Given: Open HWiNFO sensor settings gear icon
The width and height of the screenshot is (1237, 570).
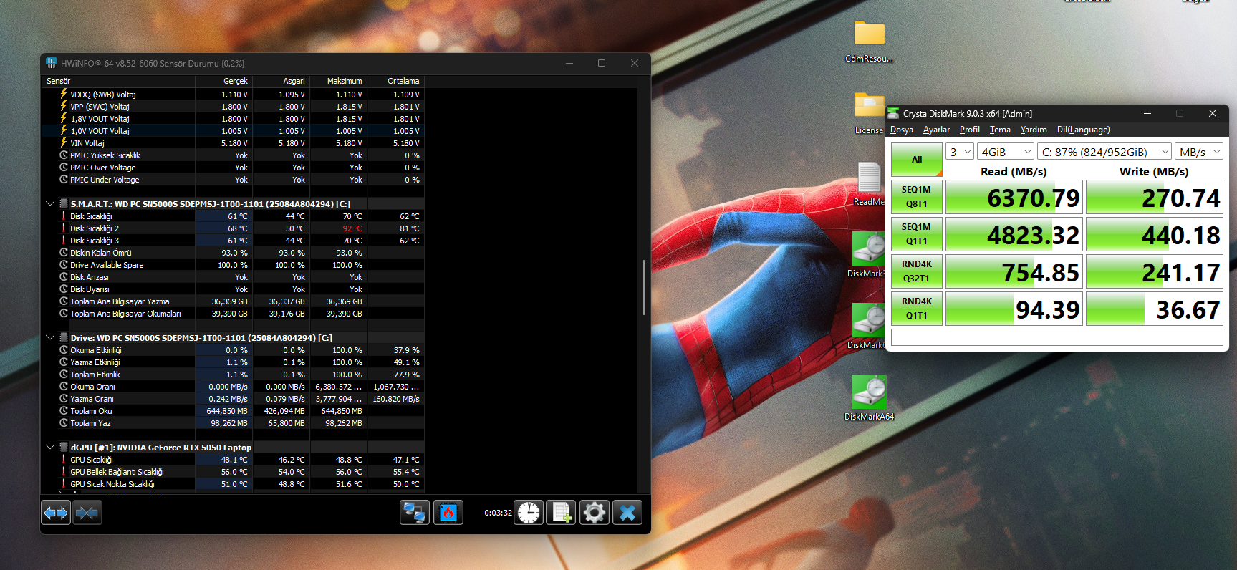Looking at the screenshot, I should [x=594, y=513].
